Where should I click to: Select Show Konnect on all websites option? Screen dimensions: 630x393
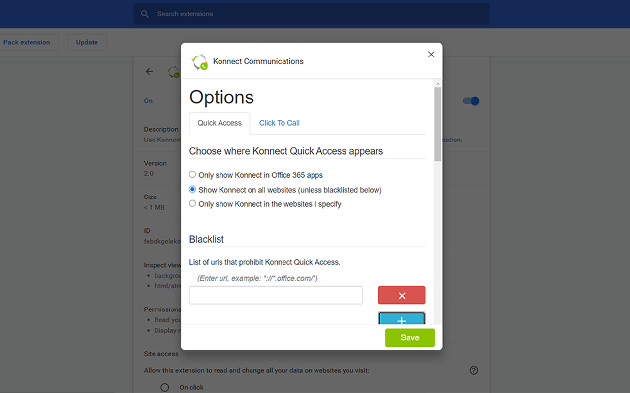tap(193, 189)
